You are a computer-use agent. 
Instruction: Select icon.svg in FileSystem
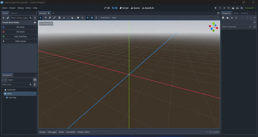pos(12,98)
